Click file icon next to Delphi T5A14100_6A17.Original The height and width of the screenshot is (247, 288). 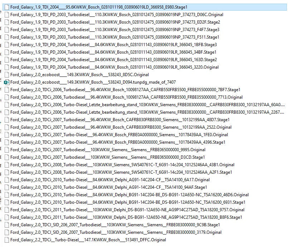click(6, 180)
